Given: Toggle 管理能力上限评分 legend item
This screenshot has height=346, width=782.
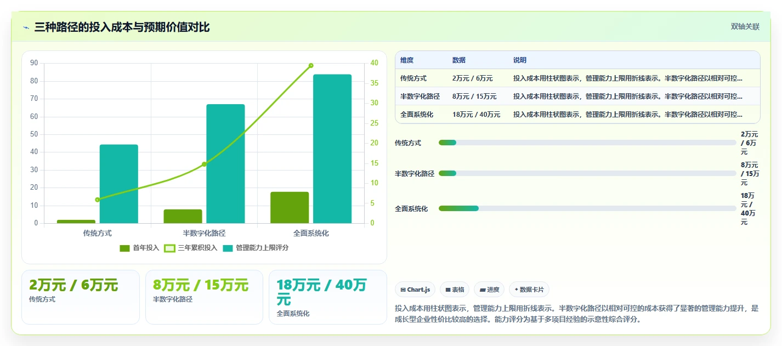Looking at the screenshot, I should (x=256, y=248).
